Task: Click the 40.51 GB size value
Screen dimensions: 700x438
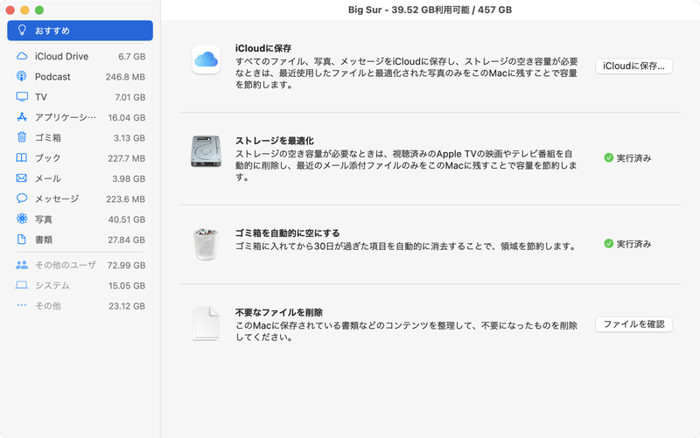Action: click(x=127, y=219)
